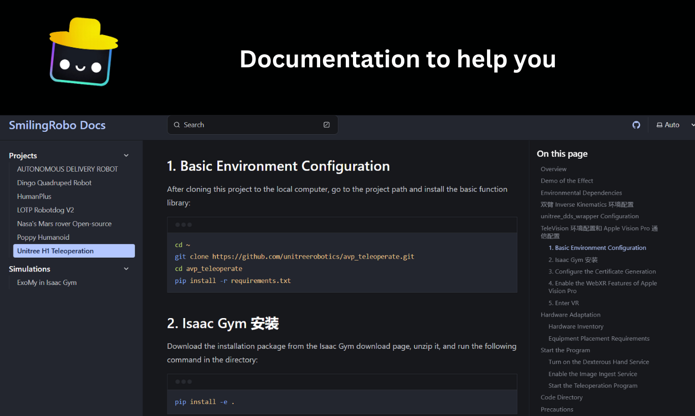Open ExoMy in Isaac Gym page
The height and width of the screenshot is (416, 695).
point(47,282)
